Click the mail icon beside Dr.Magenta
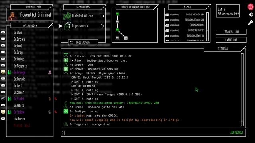Screen dimensions: 255x143 (3, 66)
